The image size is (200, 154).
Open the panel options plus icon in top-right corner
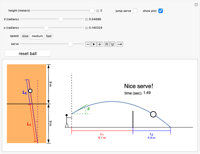[196, 4]
